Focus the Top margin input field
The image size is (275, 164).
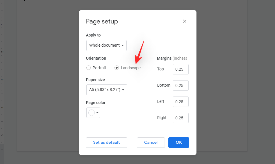click(x=181, y=69)
